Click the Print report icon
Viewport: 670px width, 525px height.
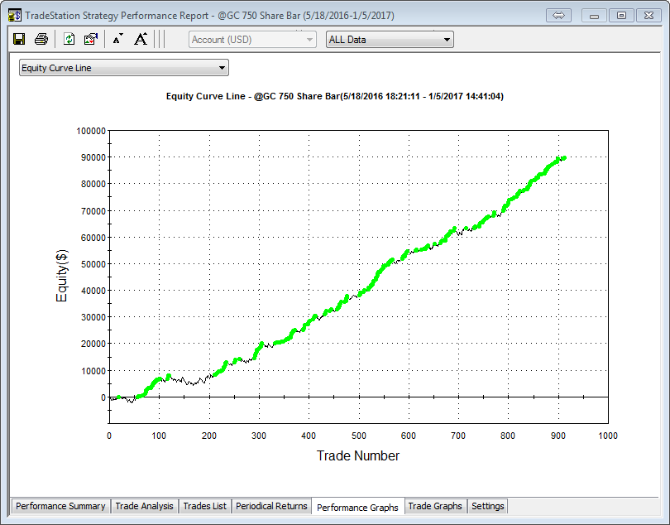[41, 39]
